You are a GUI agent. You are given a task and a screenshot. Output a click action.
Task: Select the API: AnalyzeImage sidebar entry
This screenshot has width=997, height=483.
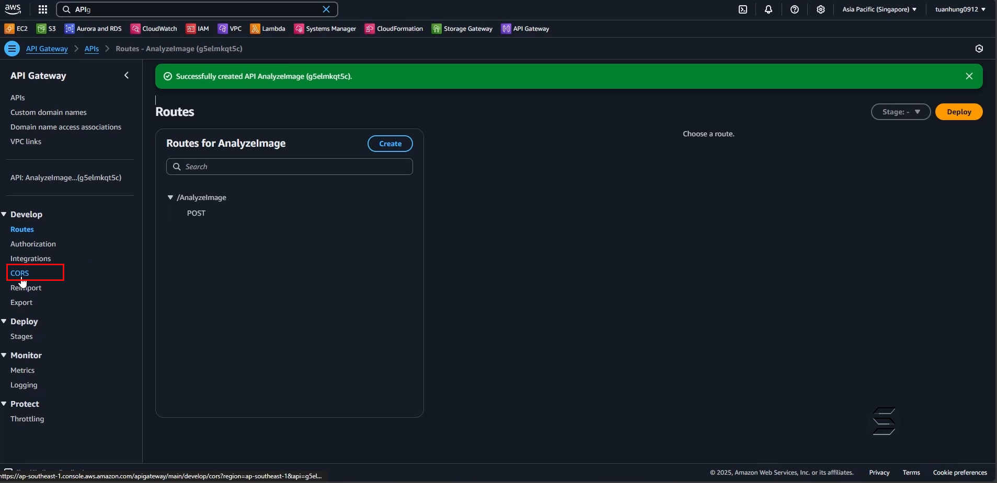coord(66,178)
